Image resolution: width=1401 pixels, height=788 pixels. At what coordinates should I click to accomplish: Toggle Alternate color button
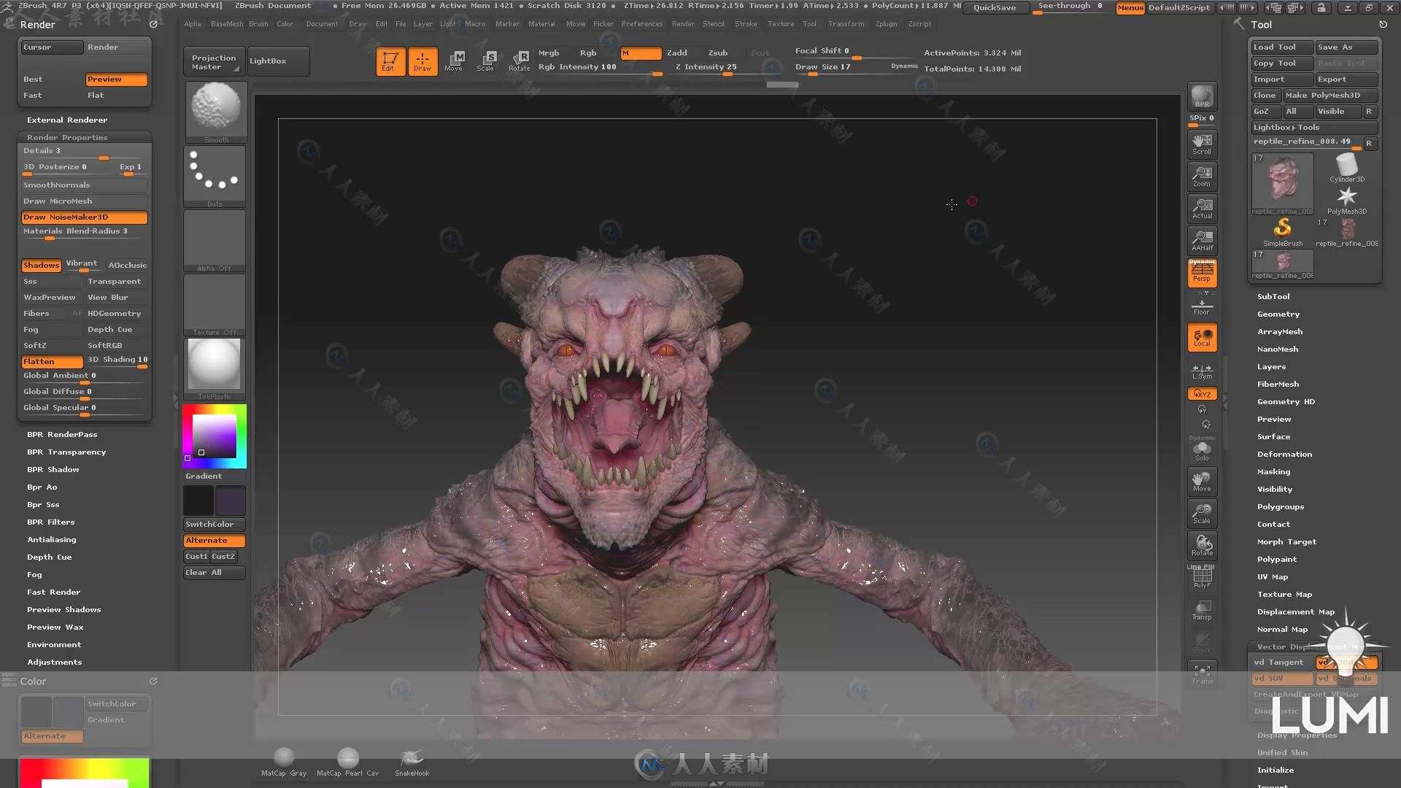[x=214, y=541]
